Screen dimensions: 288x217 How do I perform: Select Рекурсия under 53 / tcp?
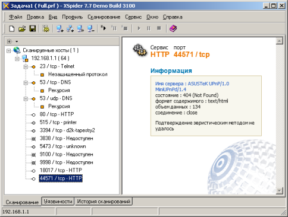click(x=59, y=90)
